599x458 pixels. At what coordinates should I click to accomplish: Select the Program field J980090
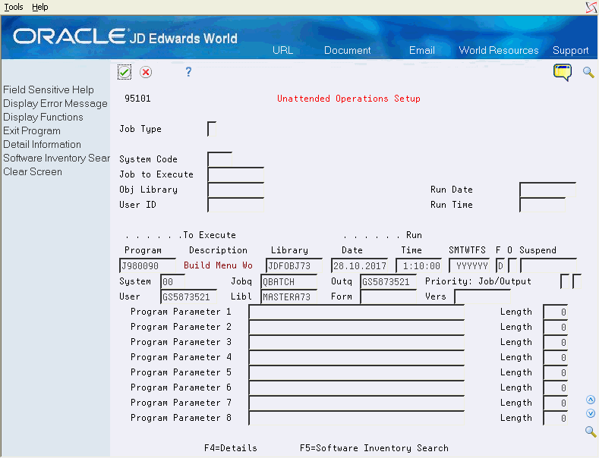pyautogui.click(x=147, y=265)
